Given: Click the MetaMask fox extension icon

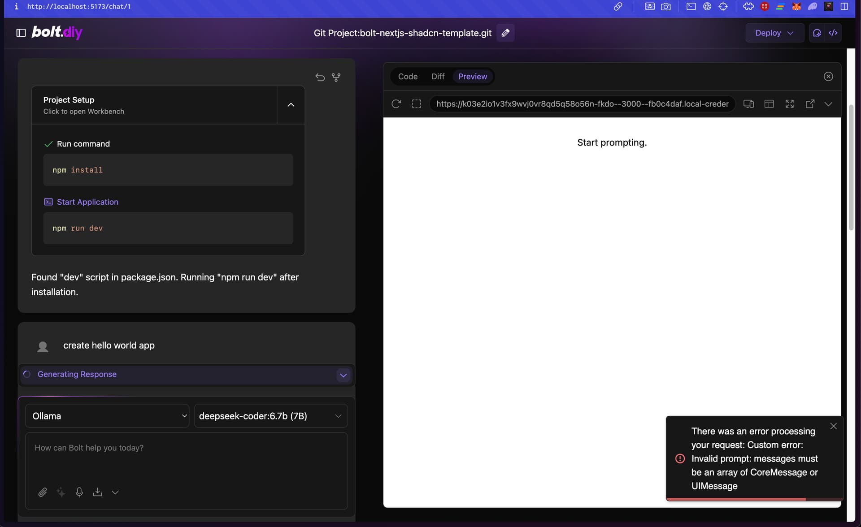Looking at the screenshot, I should [796, 6].
